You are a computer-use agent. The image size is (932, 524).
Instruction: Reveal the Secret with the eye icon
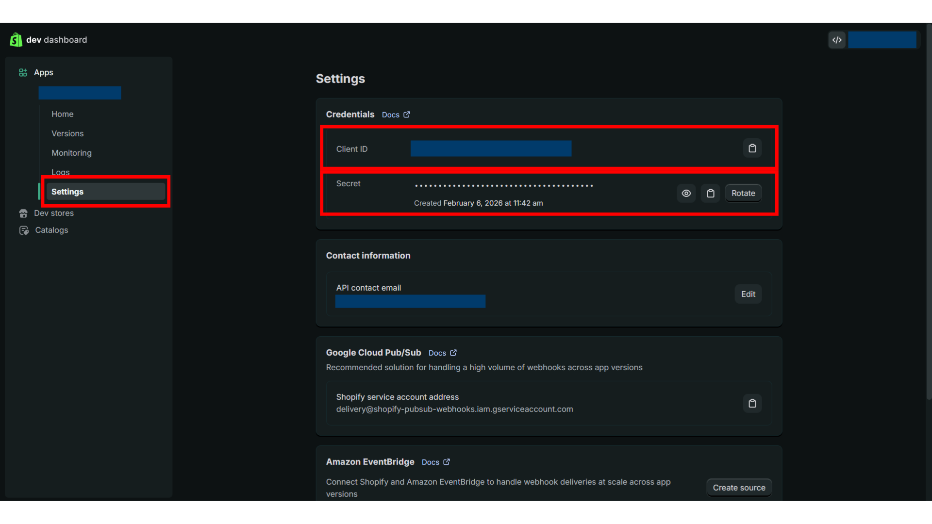[x=686, y=193]
